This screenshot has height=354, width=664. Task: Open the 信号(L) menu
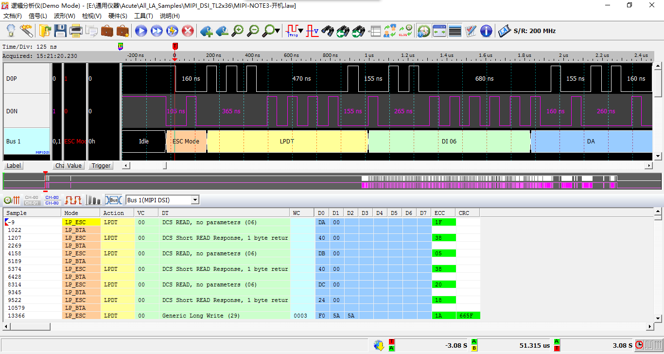click(38, 16)
